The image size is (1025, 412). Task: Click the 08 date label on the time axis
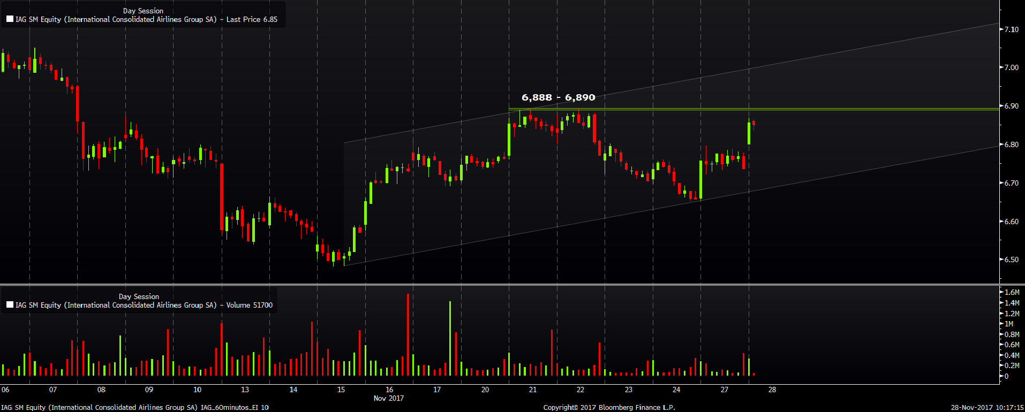pos(101,390)
